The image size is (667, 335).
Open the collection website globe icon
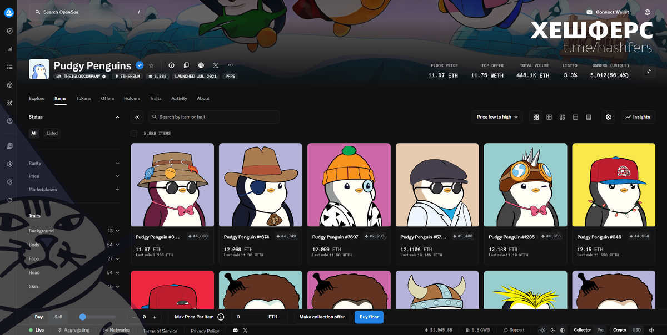pyautogui.click(x=201, y=65)
